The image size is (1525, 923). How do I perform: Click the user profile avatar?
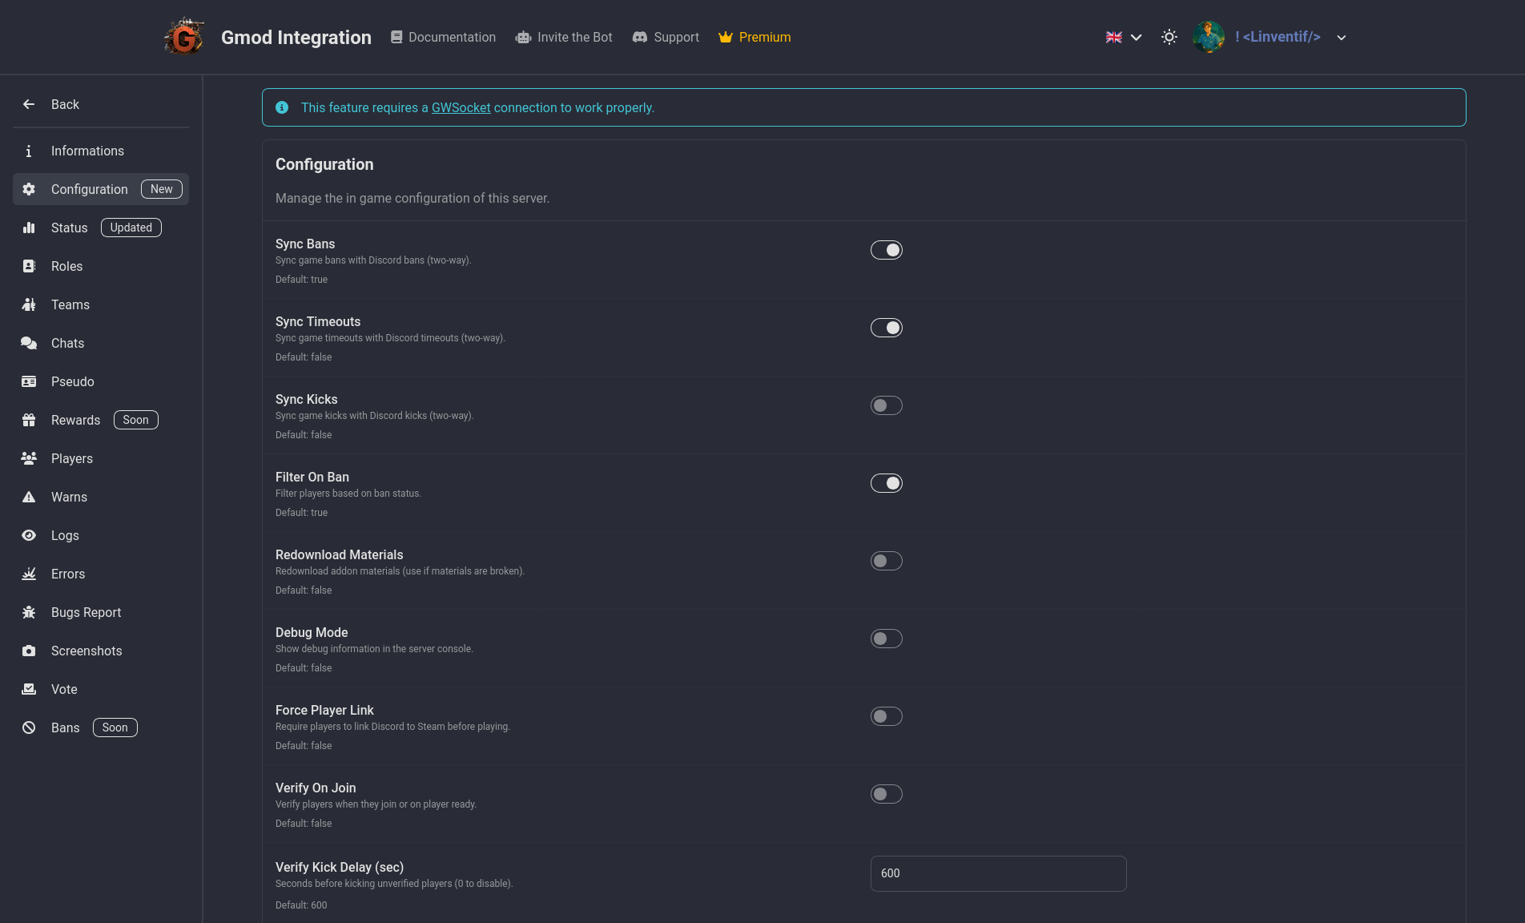(x=1209, y=37)
